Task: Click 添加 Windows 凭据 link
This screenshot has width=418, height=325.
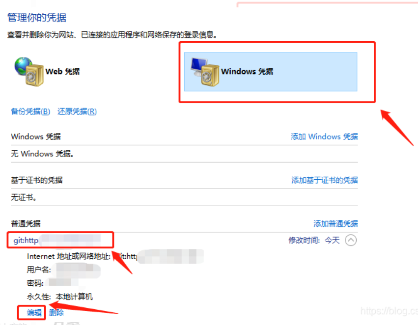Action: pyautogui.click(x=324, y=136)
